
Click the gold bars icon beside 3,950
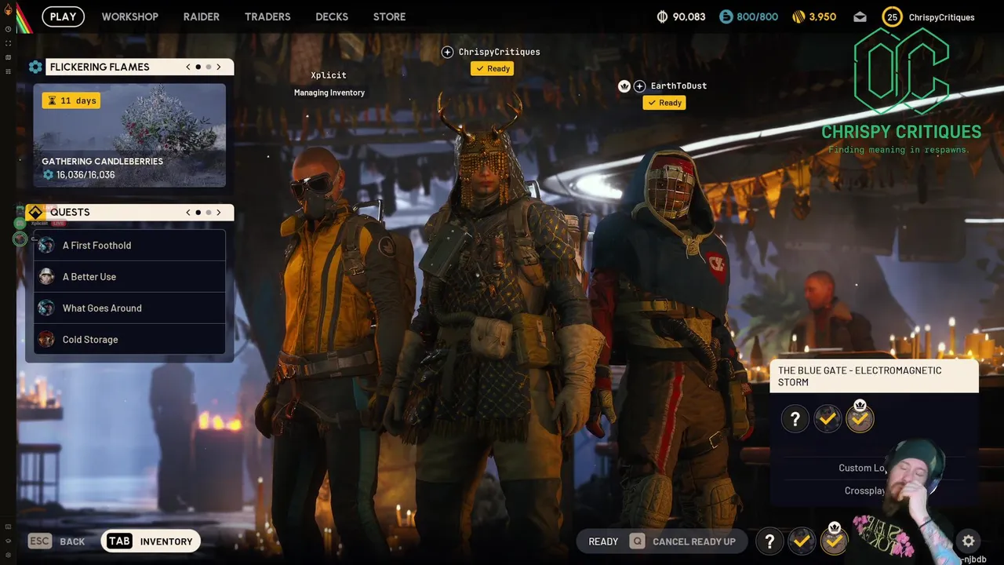(x=798, y=16)
